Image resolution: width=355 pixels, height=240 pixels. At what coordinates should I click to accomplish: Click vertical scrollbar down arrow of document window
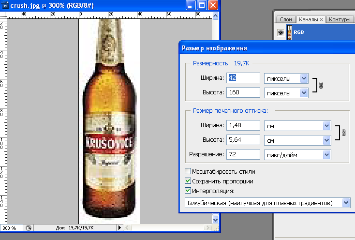point(215,219)
